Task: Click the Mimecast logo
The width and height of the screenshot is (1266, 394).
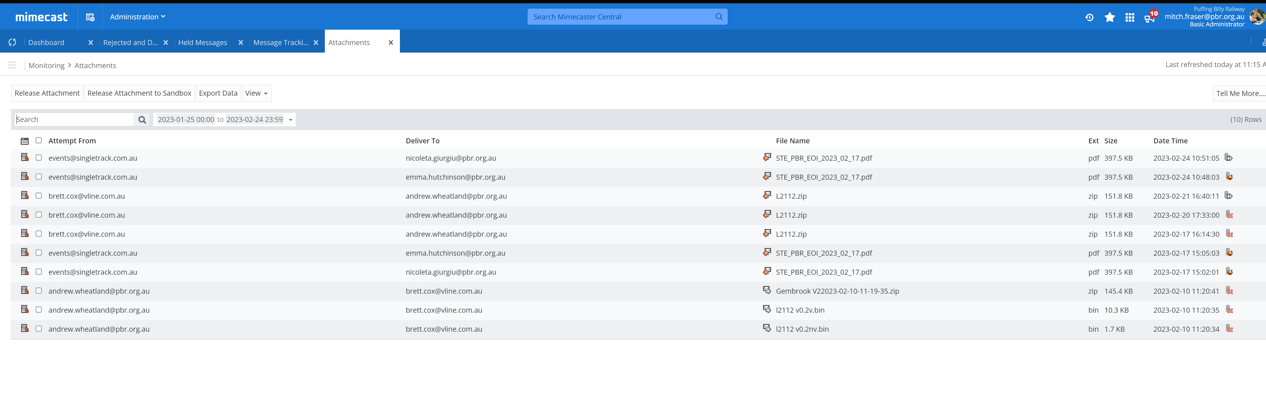Action: tap(41, 17)
